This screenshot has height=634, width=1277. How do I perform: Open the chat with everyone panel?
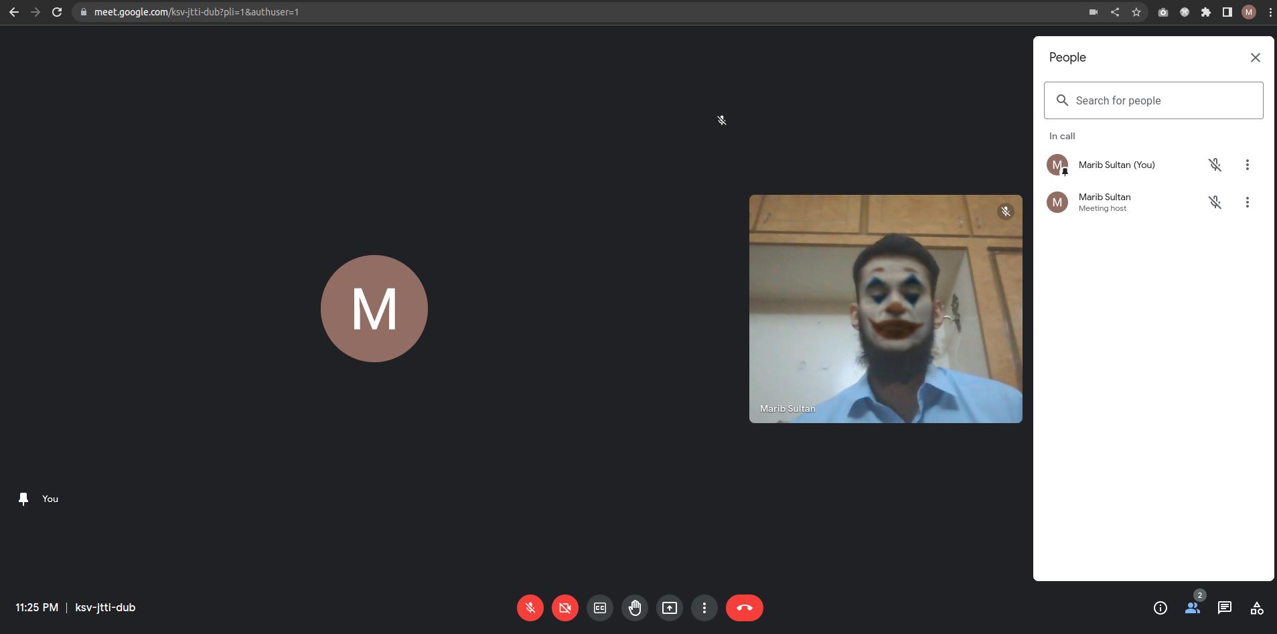coord(1224,608)
